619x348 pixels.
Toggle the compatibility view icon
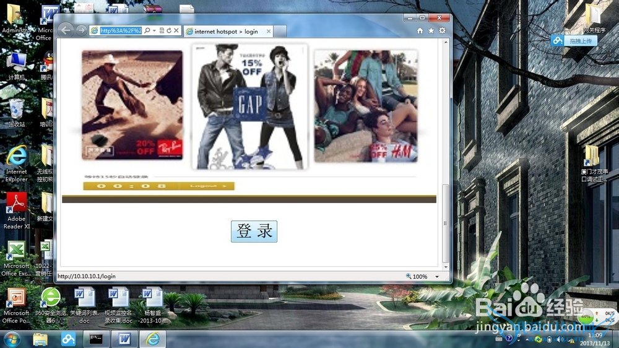click(x=162, y=30)
